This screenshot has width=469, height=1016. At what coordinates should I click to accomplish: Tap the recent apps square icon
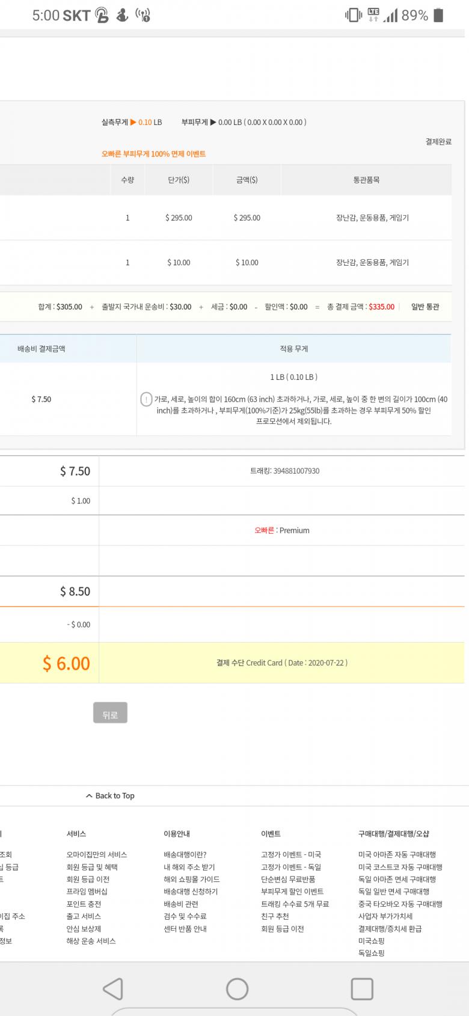click(361, 989)
